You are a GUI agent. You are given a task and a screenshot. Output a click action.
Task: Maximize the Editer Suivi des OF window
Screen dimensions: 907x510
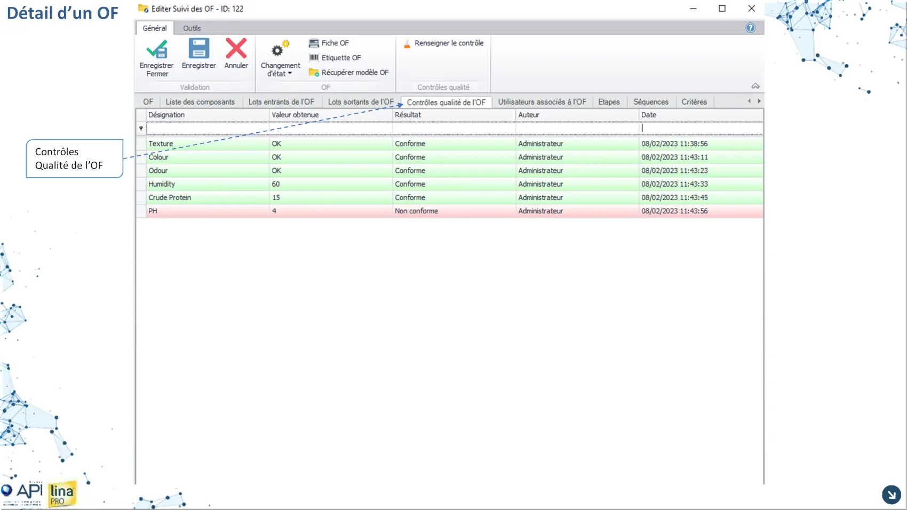722,9
